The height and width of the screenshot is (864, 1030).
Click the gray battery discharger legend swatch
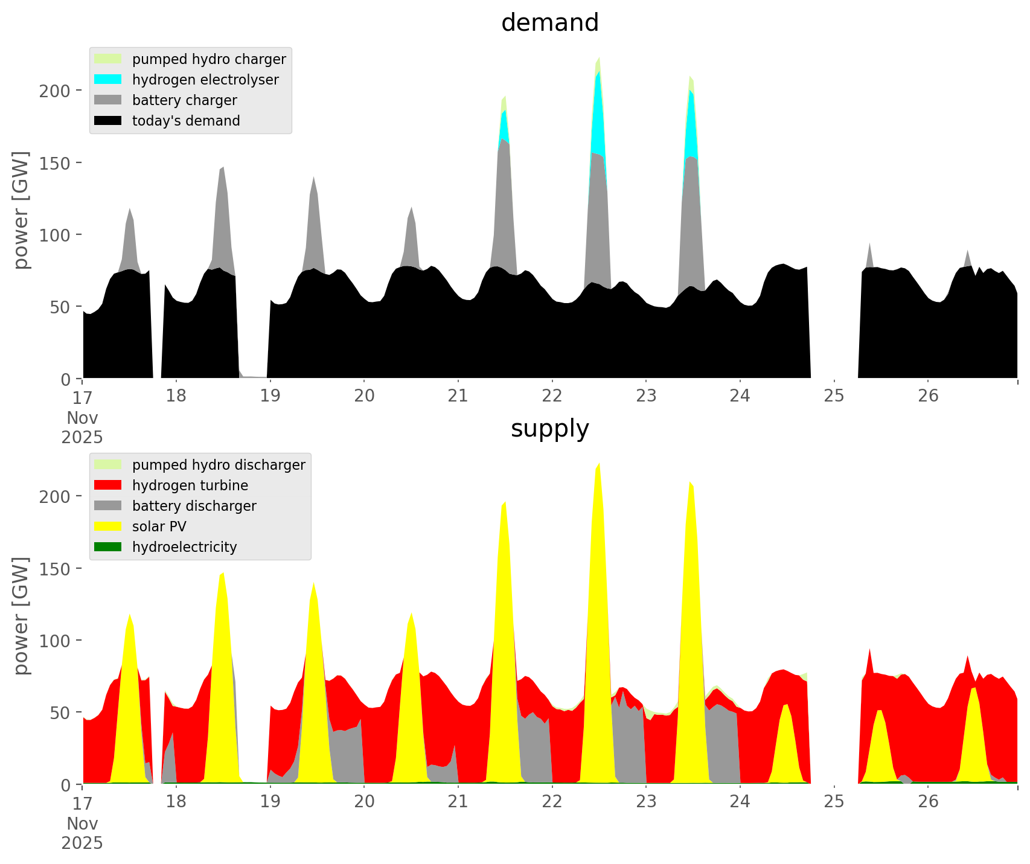pyautogui.click(x=108, y=506)
